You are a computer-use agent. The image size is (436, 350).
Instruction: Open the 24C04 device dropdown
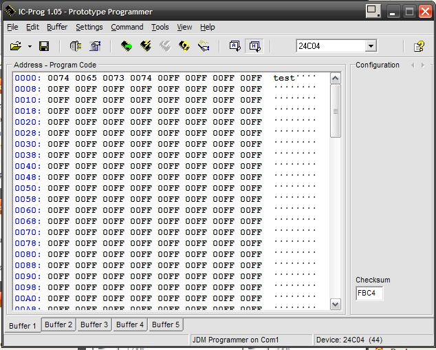(x=371, y=46)
